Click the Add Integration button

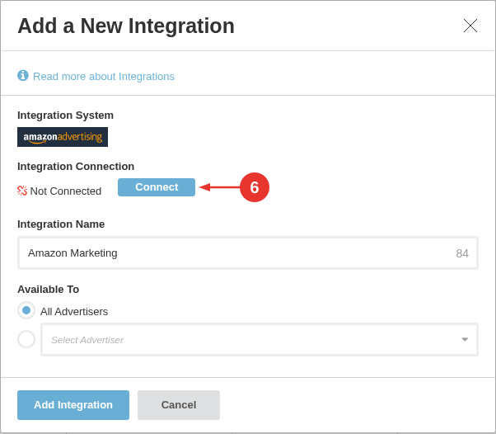[x=73, y=405]
